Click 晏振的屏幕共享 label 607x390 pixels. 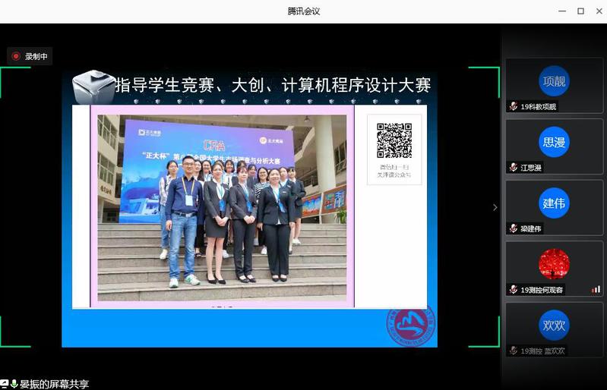[54, 384]
